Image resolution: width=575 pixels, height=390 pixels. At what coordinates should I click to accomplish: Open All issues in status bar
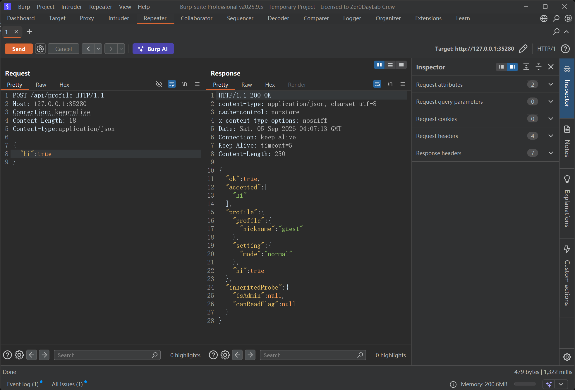[x=67, y=384]
